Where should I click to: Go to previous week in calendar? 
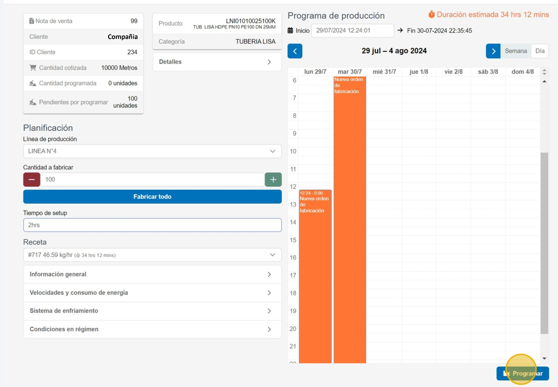pyautogui.click(x=295, y=51)
